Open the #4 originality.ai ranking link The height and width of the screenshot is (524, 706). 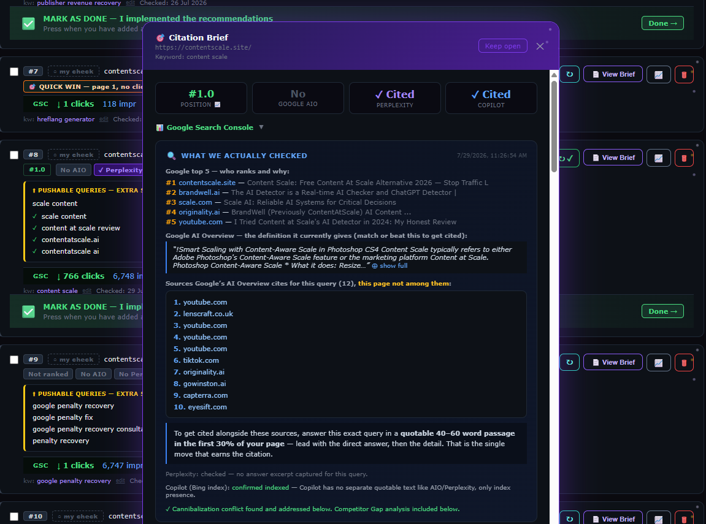tap(199, 212)
